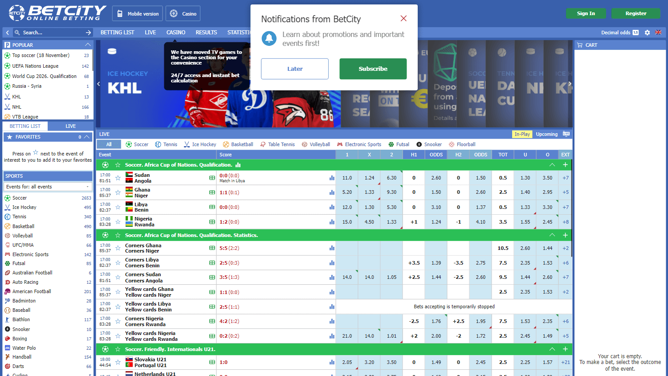Viewport: 668px width, 376px height.
Task: Favorite the Africa Cup of Nations Qualification league
Action: click(118, 165)
